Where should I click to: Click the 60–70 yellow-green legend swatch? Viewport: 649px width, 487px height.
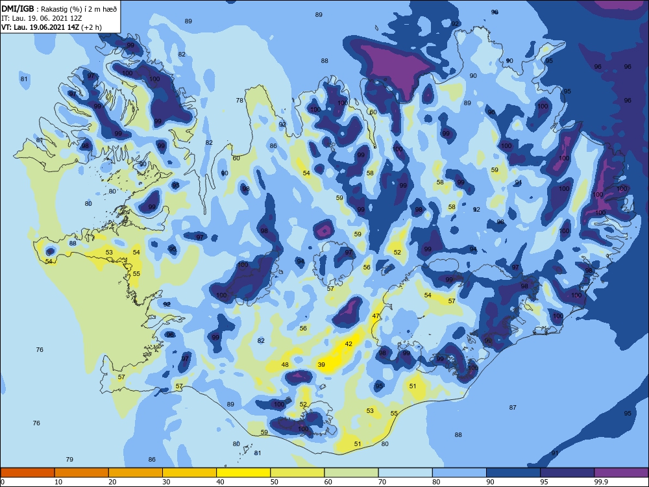click(351, 473)
